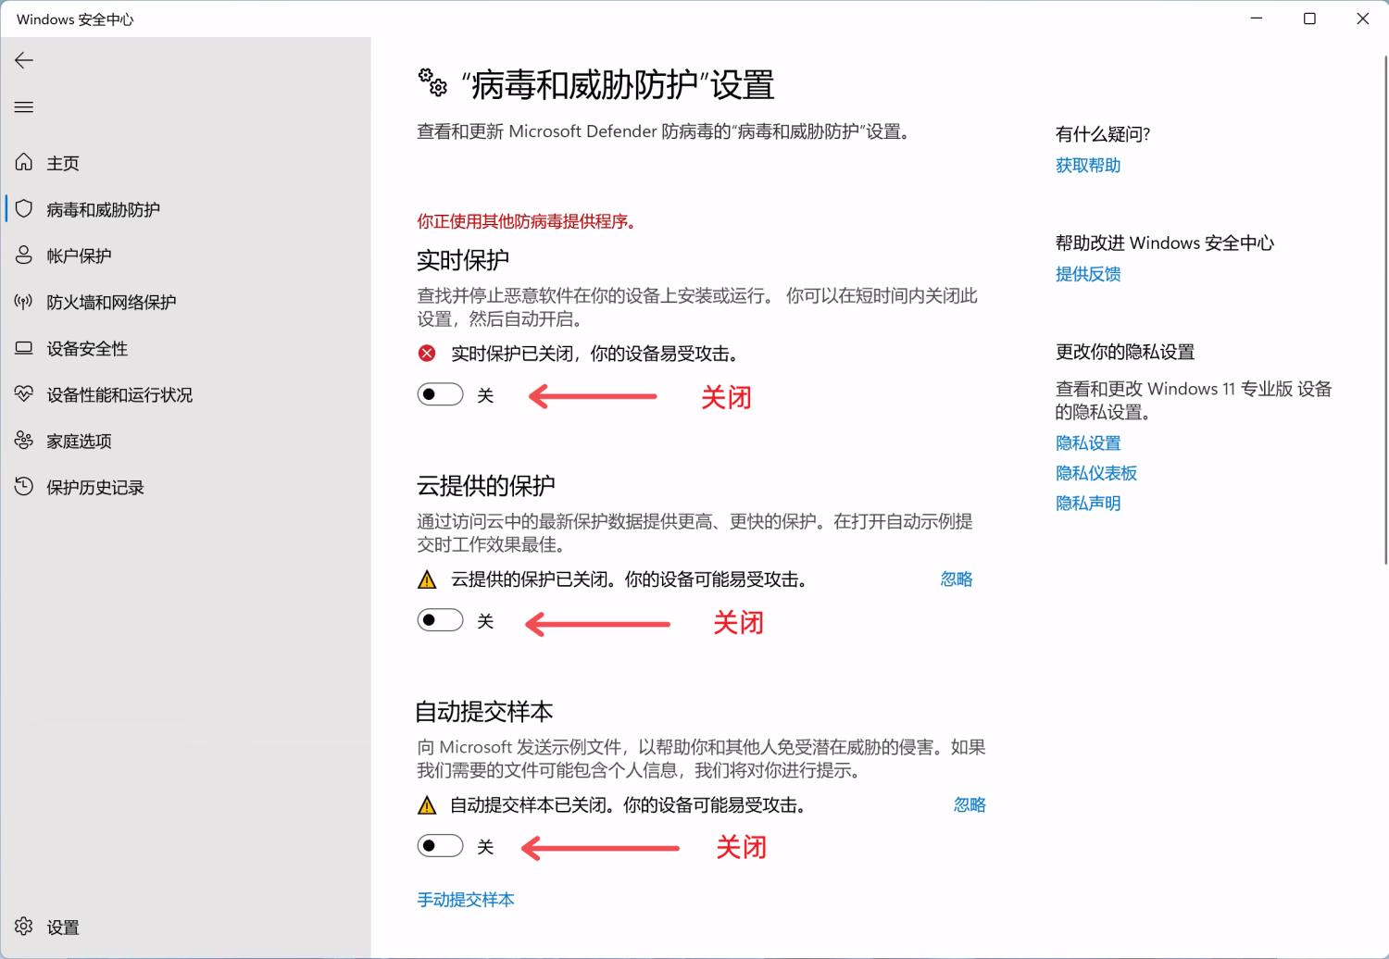Viewport: 1389px width, 959px height.
Task: Dismiss cloud protection warning with 忽略
Action: tap(956, 579)
